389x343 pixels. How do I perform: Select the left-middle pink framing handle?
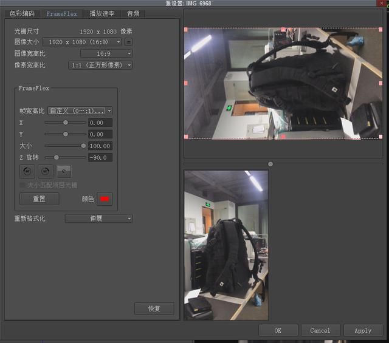[186, 83]
